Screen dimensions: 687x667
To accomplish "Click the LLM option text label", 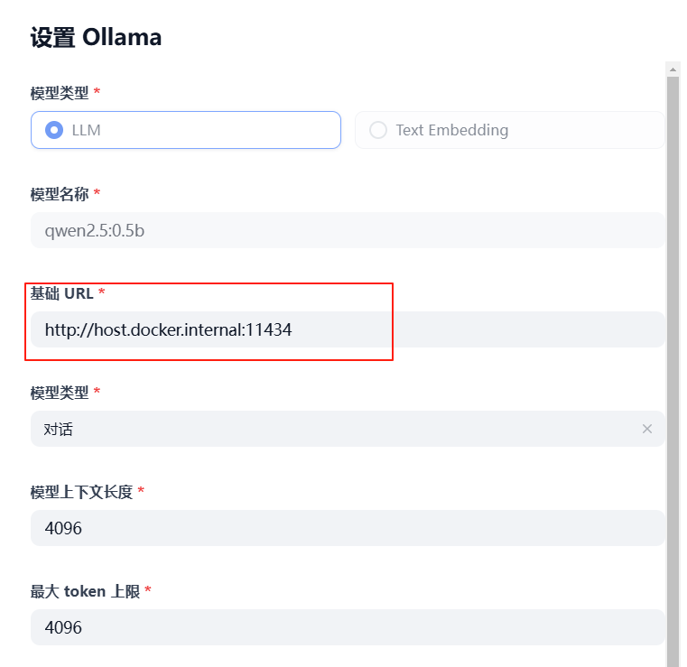I will (x=87, y=130).
